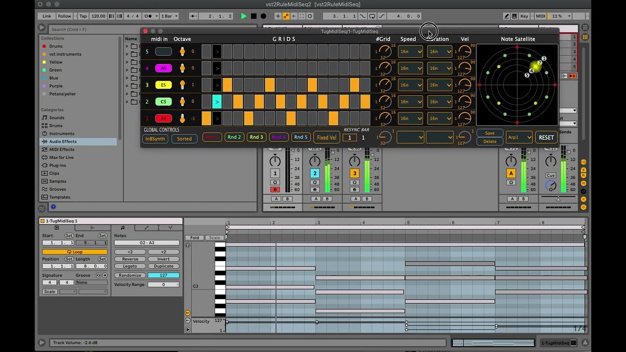Click the headphone preview icon in piano roll
Viewport: 626px width, 352px height.
188,245
